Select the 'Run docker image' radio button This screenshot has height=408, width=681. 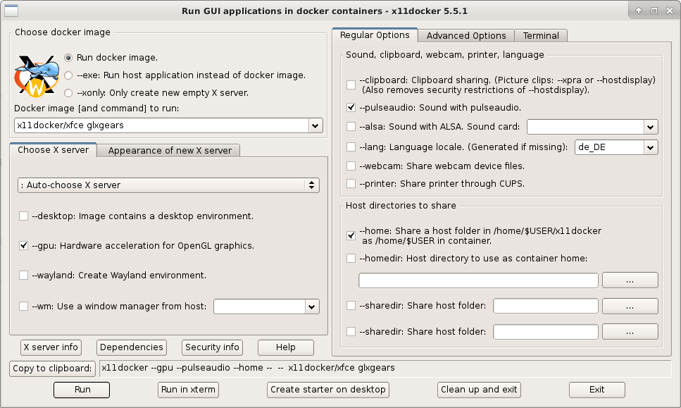(68, 58)
